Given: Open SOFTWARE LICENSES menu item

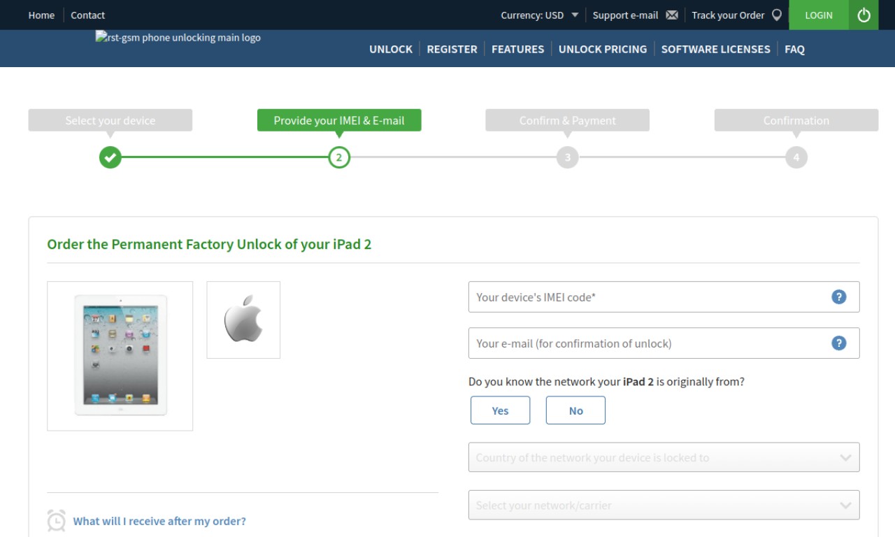Looking at the screenshot, I should click(x=715, y=49).
